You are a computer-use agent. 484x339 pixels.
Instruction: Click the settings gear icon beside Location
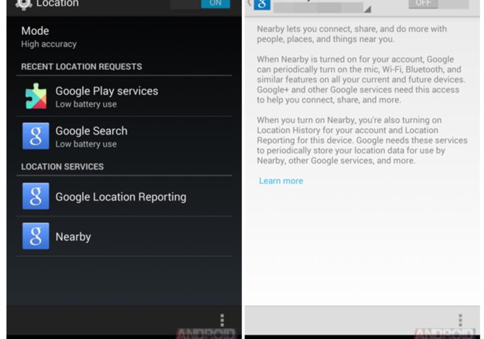click(x=24, y=4)
